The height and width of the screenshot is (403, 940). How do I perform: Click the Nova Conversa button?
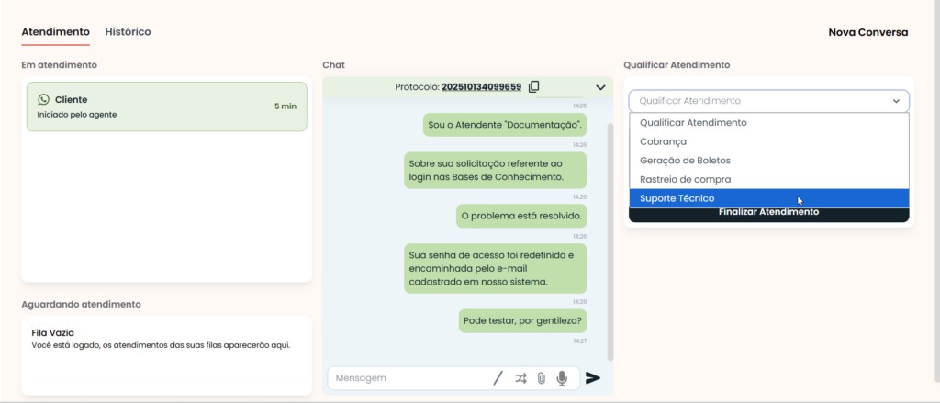(867, 32)
